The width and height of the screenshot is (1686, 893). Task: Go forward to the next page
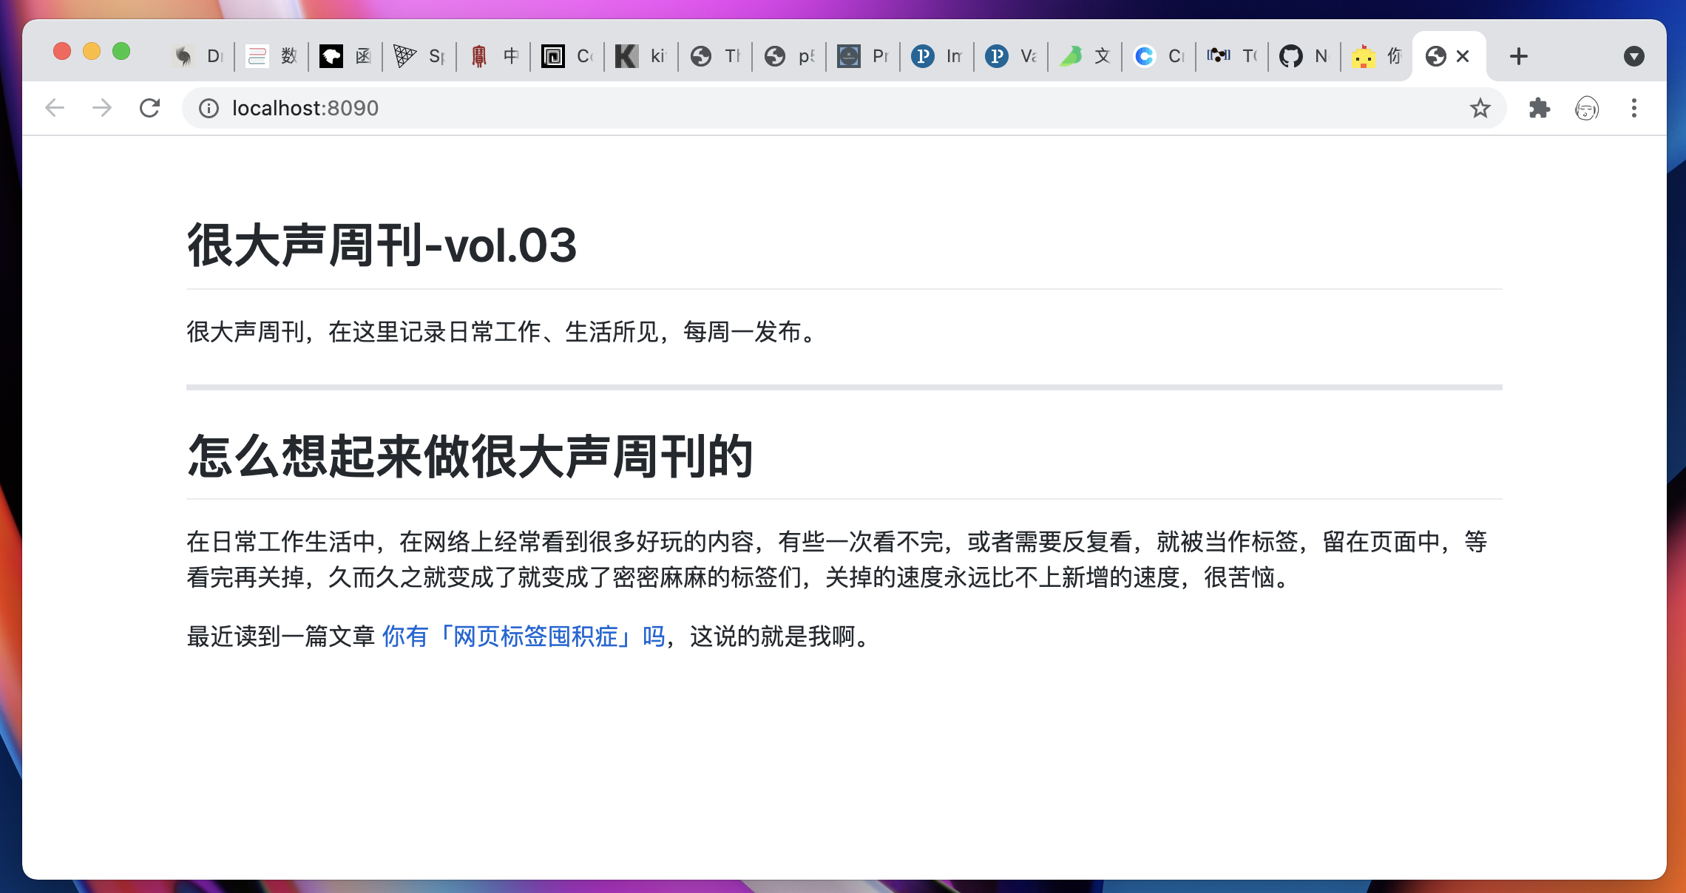(102, 108)
